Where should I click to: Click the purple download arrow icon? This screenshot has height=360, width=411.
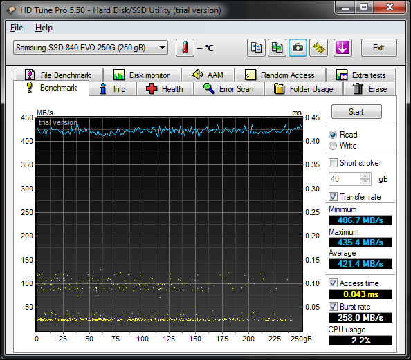(342, 48)
